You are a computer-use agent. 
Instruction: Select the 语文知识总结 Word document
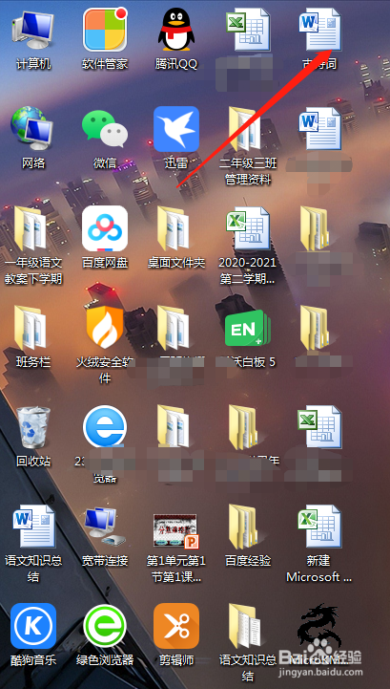tap(33, 527)
